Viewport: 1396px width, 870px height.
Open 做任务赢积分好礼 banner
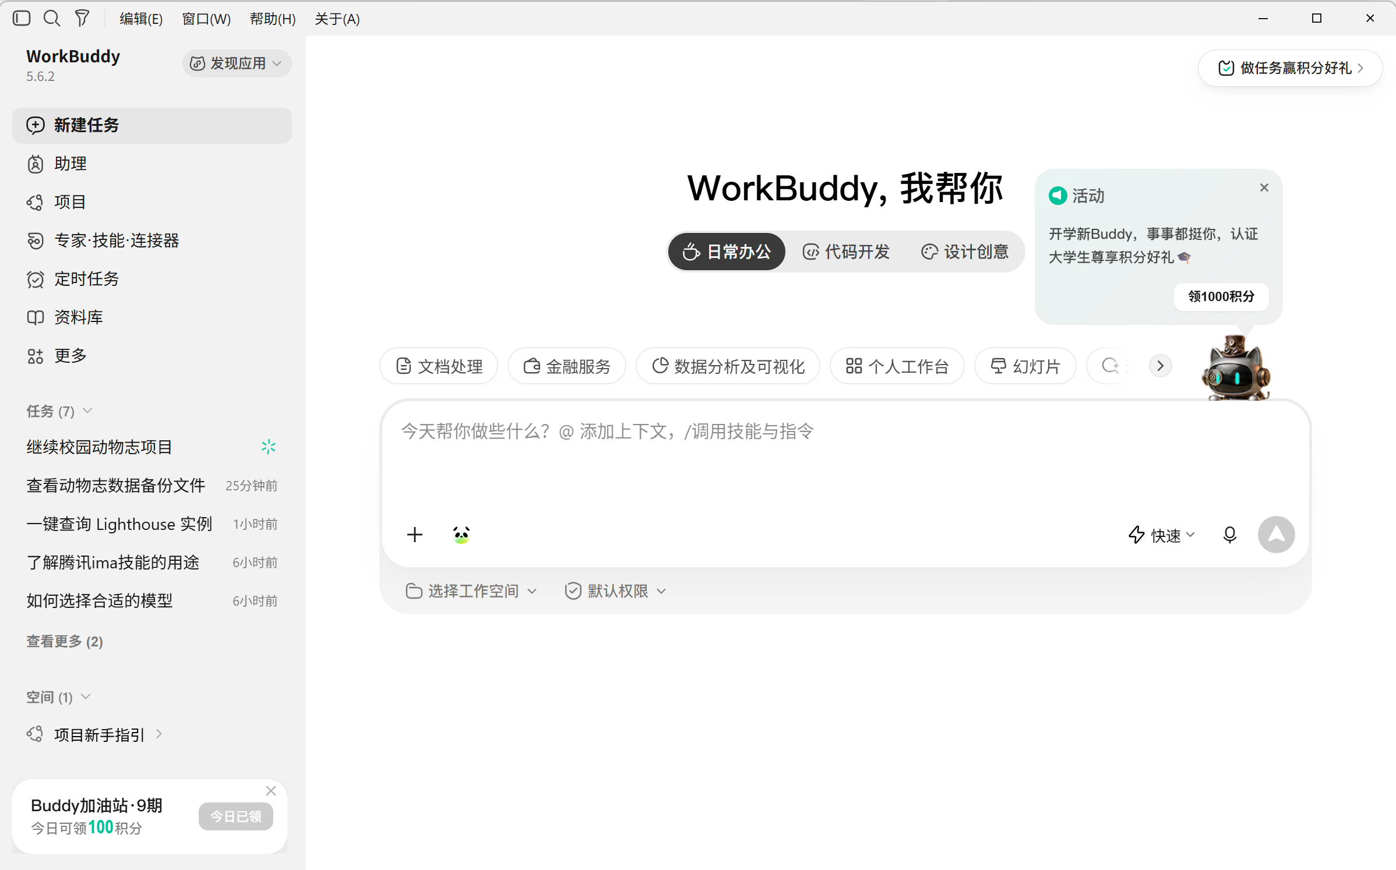click(1290, 68)
